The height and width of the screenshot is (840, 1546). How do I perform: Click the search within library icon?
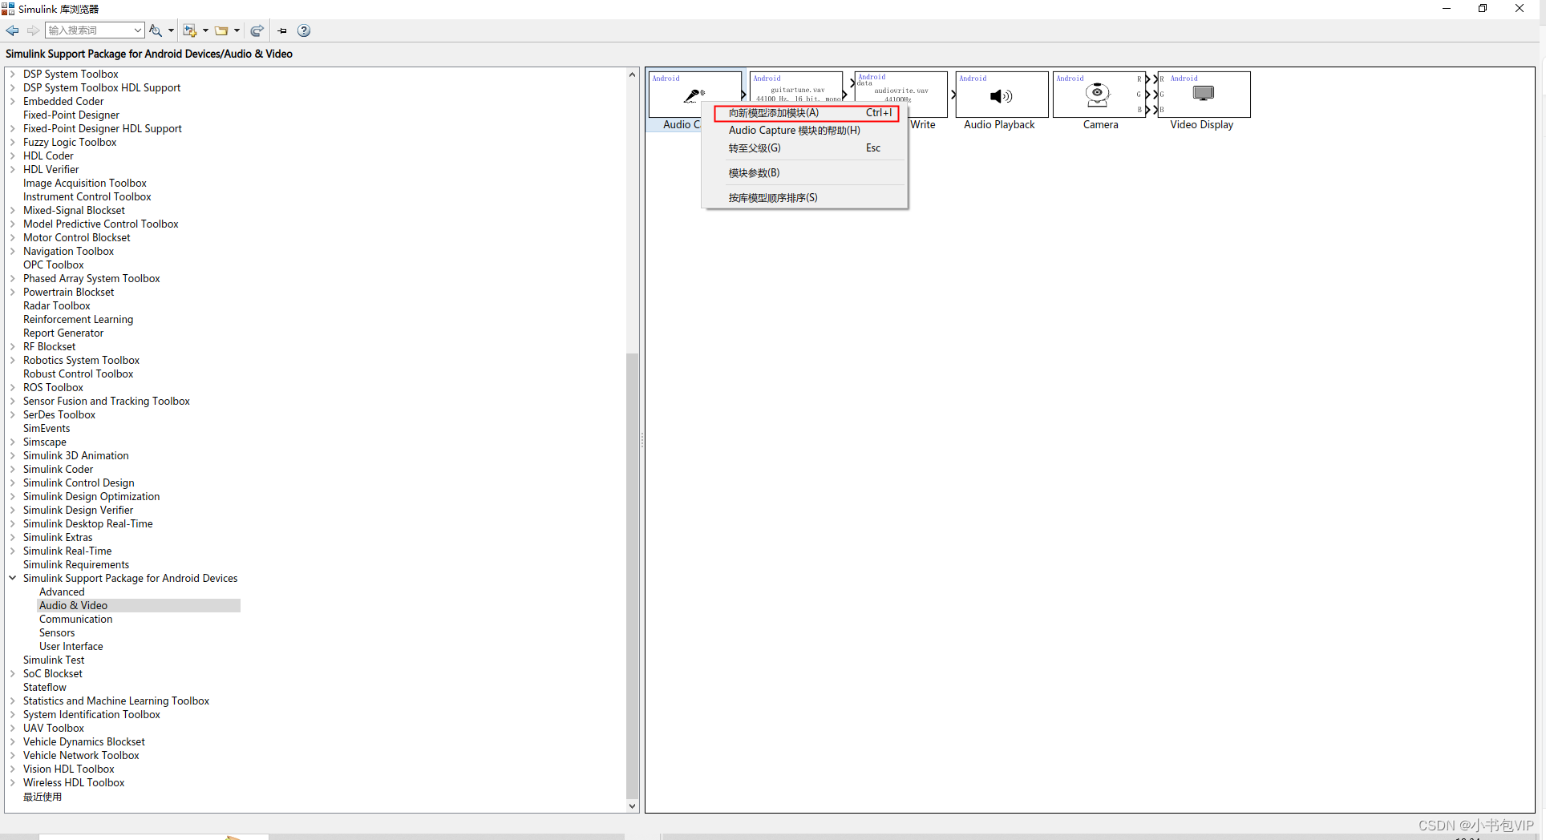[155, 30]
